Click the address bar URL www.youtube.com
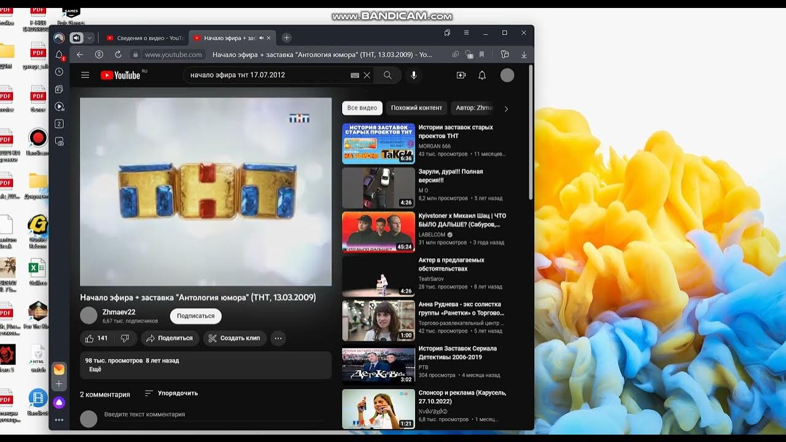Screen dimensions: 786x442 point(173,55)
